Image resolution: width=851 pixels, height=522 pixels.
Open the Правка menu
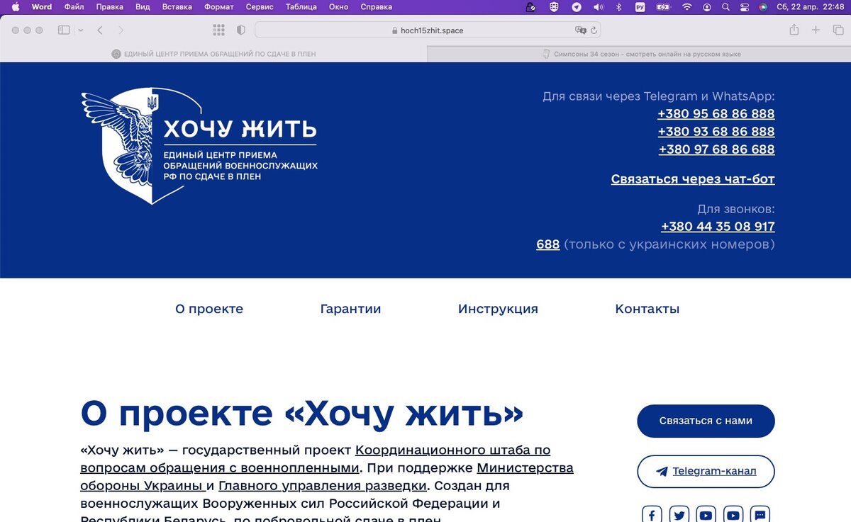pyautogui.click(x=110, y=7)
